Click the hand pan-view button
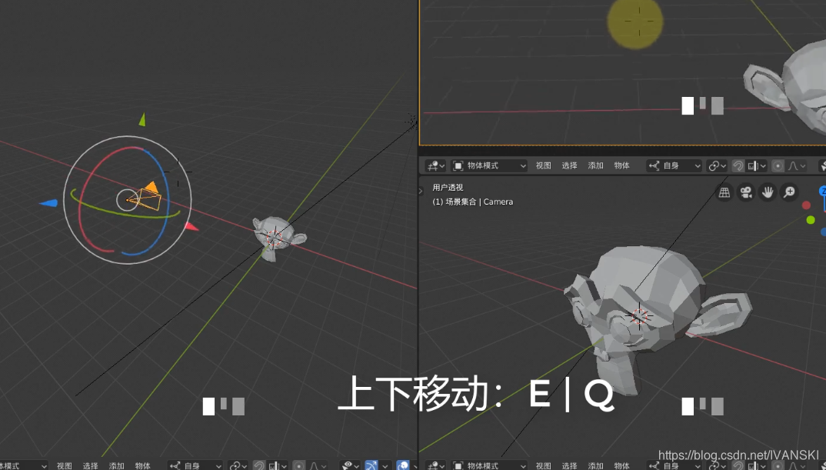This screenshot has height=470, width=826. [x=768, y=192]
